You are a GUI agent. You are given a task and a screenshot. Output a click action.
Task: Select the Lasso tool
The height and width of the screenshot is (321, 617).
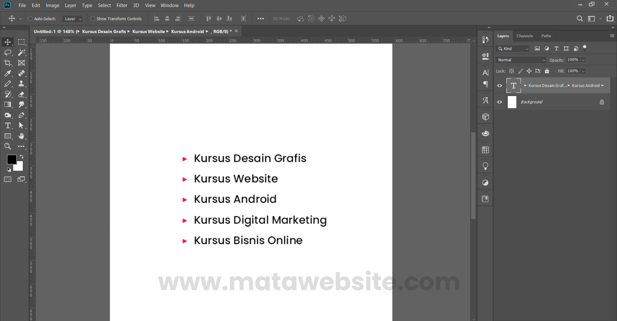coord(8,52)
